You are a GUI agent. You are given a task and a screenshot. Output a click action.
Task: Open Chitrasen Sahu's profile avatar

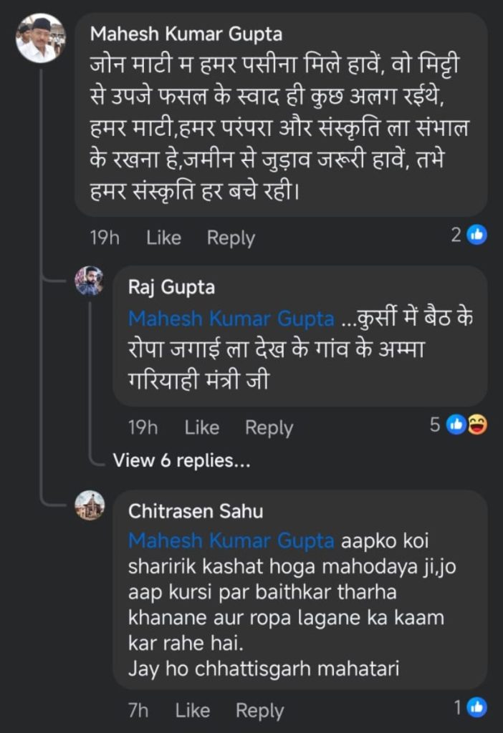[x=90, y=505]
